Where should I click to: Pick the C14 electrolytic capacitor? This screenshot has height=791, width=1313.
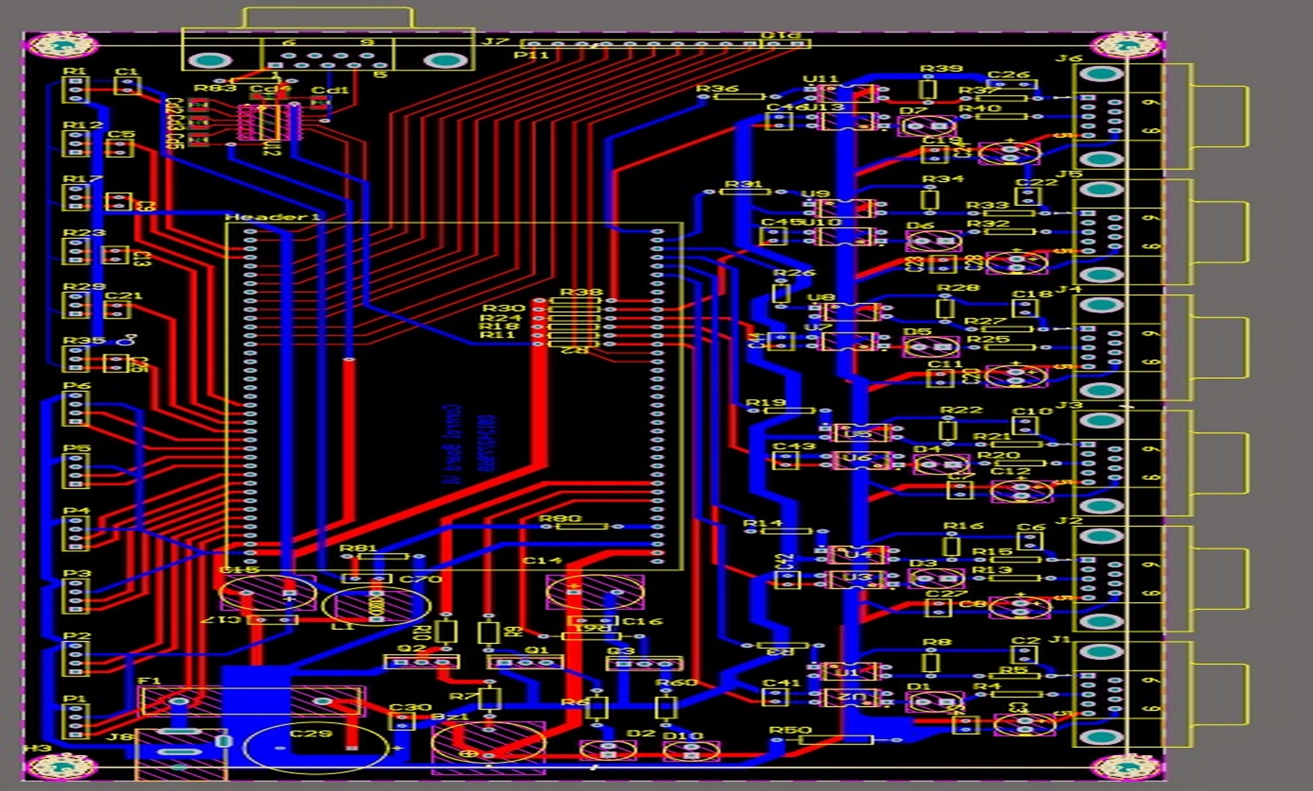click(595, 591)
